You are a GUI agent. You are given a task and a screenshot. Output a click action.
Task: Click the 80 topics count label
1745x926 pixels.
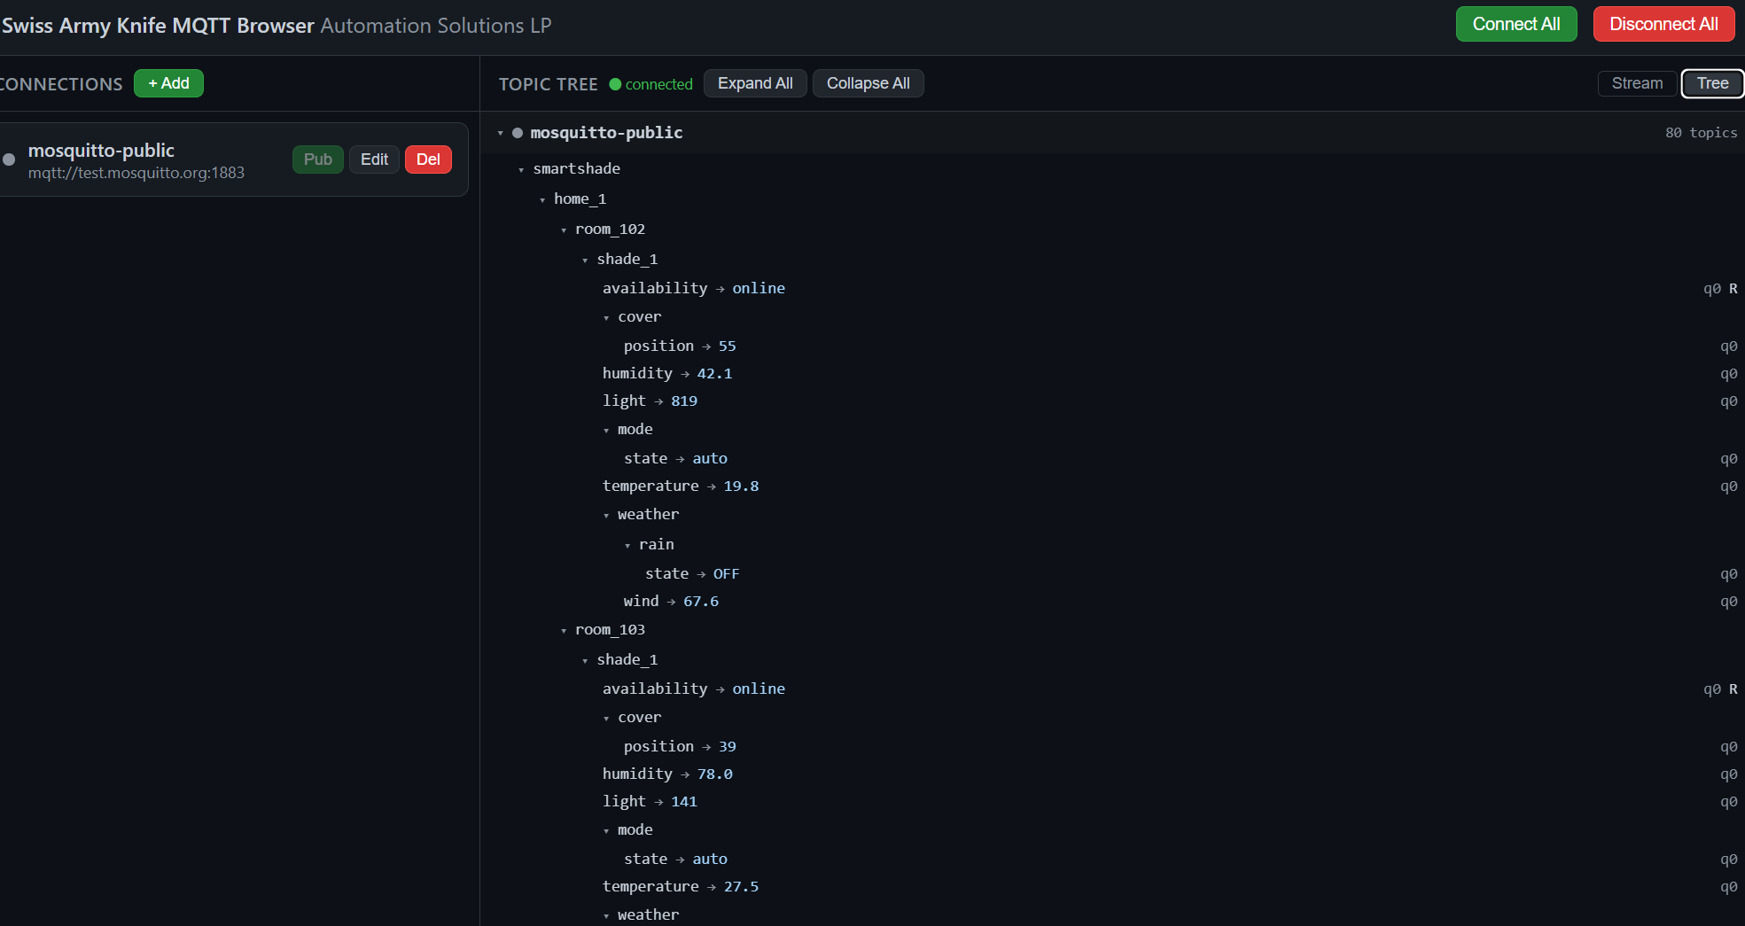click(x=1701, y=132)
